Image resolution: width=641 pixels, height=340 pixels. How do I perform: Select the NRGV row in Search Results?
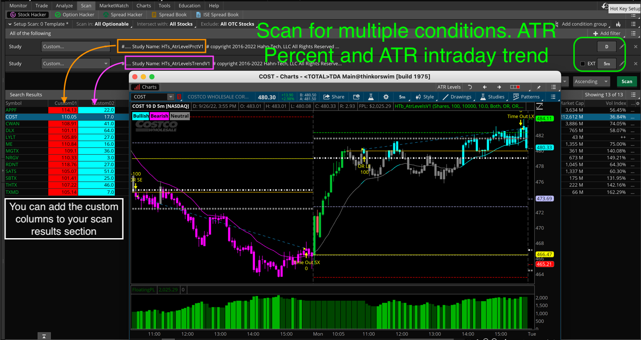pos(67,158)
